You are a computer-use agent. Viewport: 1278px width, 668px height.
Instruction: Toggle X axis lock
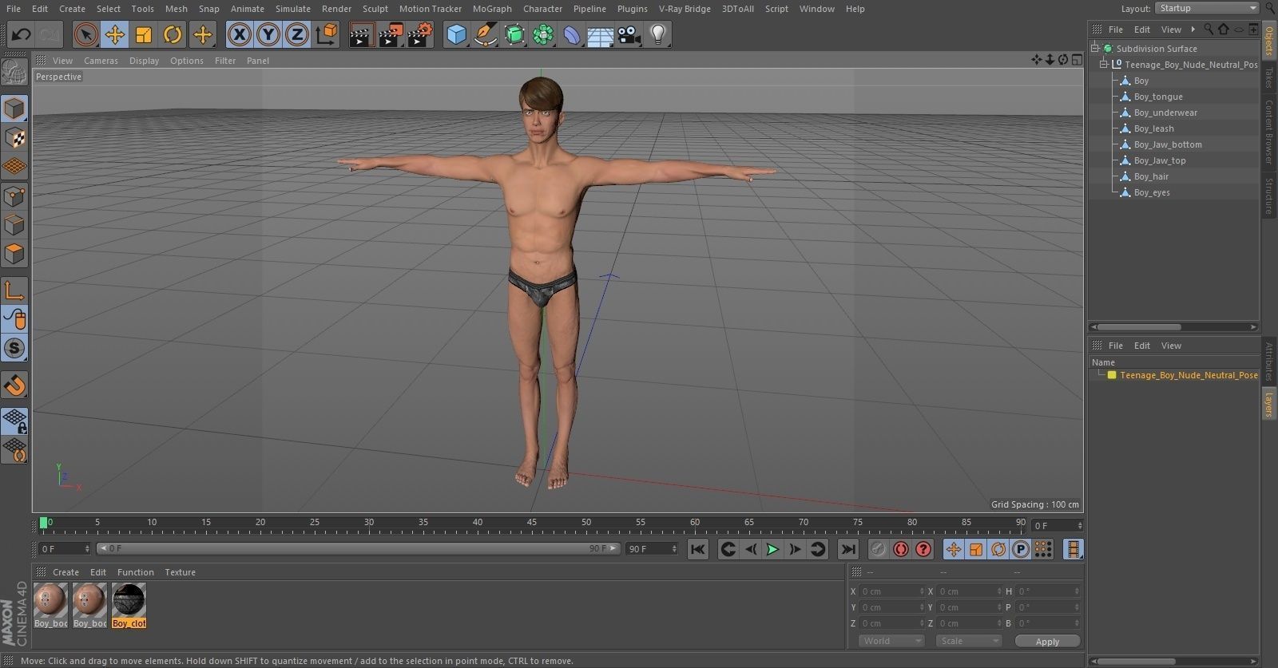239,34
